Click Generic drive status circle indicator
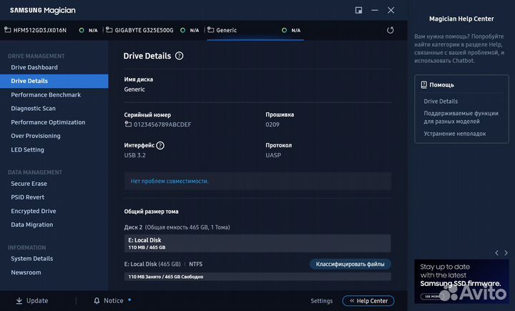This screenshot has height=311, width=515. click(x=284, y=30)
